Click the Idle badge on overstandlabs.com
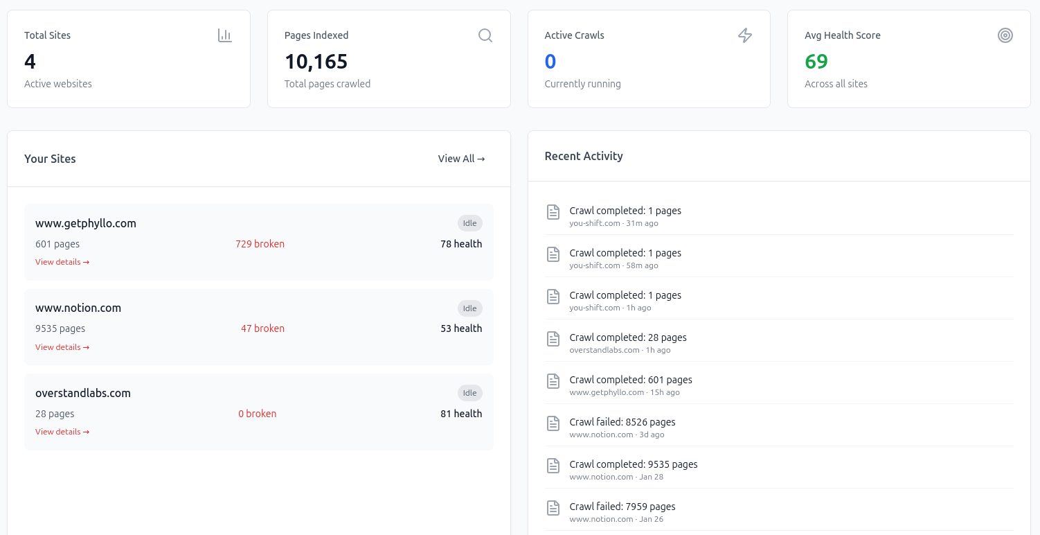The image size is (1040, 535). (x=470, y=392)
